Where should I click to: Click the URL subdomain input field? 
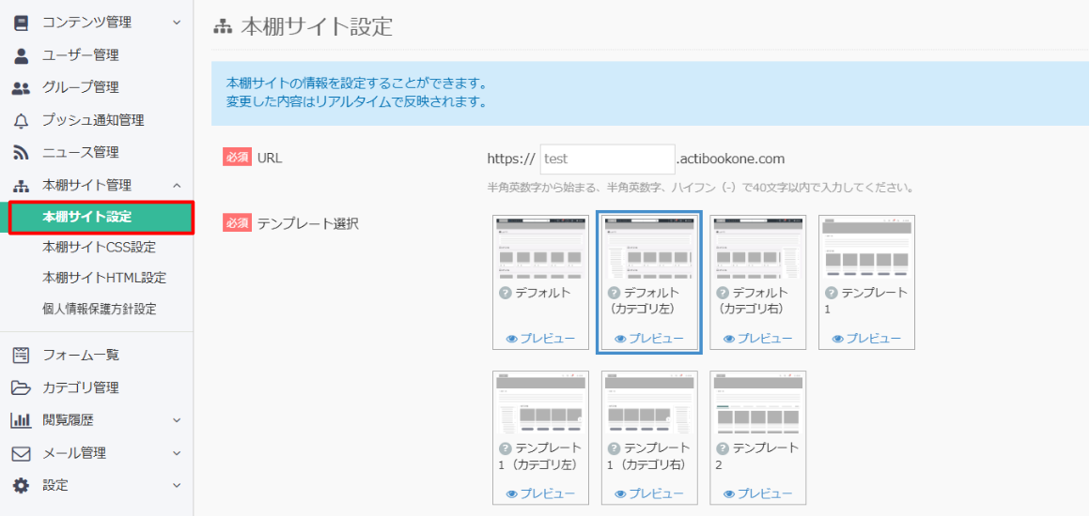607,159
